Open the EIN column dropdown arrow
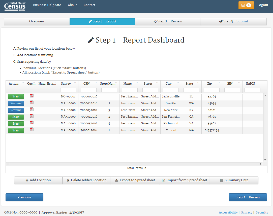 tap(239, 83)
